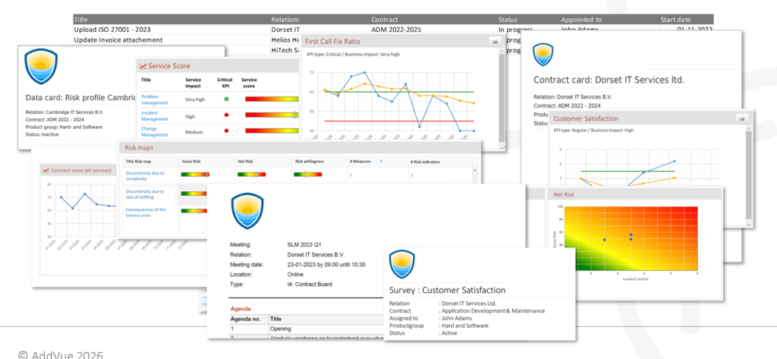The height and width of the screenshot is (359, 777).
Task: Click the Status column header
Action: [x=508, y=20]
